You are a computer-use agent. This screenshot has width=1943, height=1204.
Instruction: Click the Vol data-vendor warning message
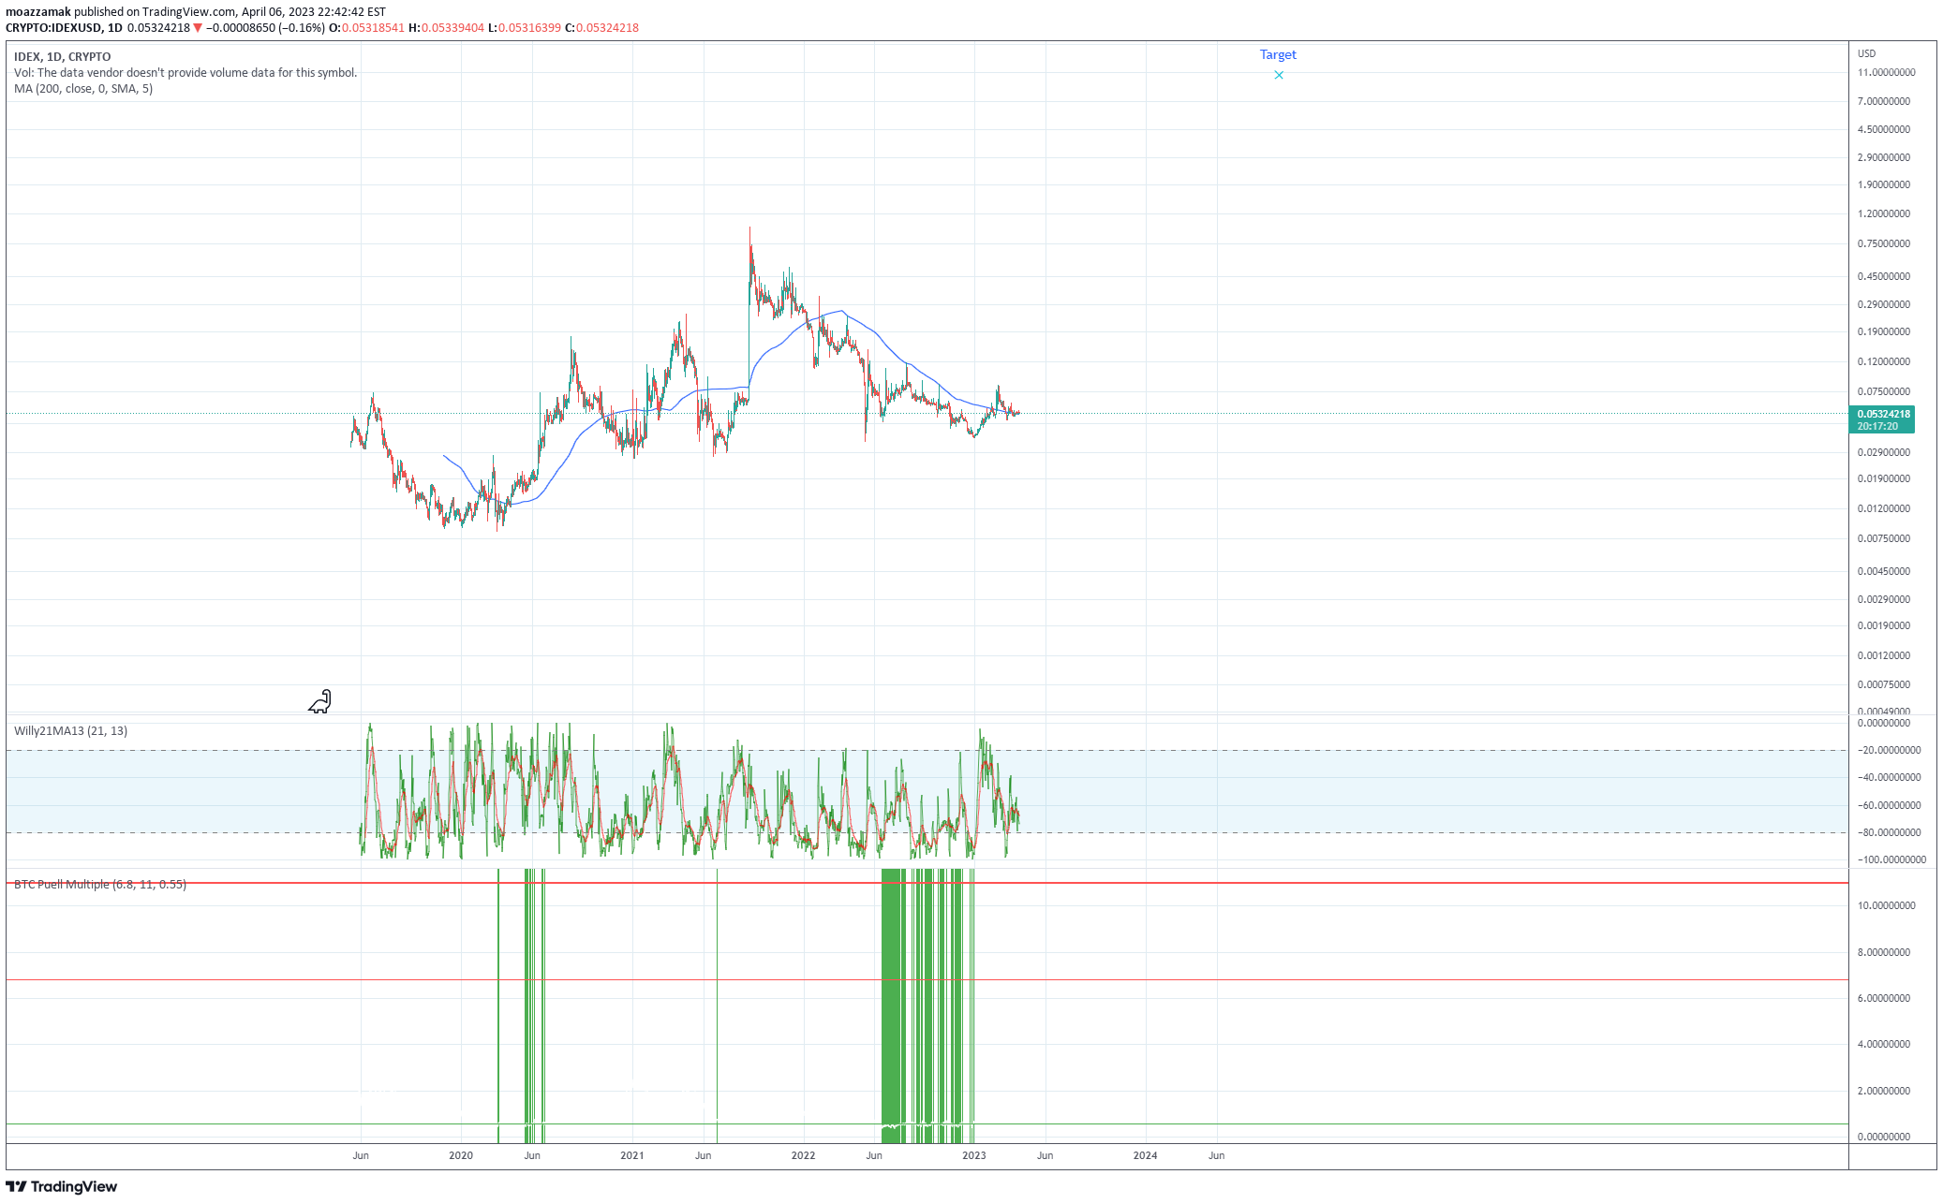(x=185, y=72)
